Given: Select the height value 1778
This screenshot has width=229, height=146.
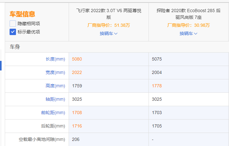Looking at the screenshot, I should 157,86.
